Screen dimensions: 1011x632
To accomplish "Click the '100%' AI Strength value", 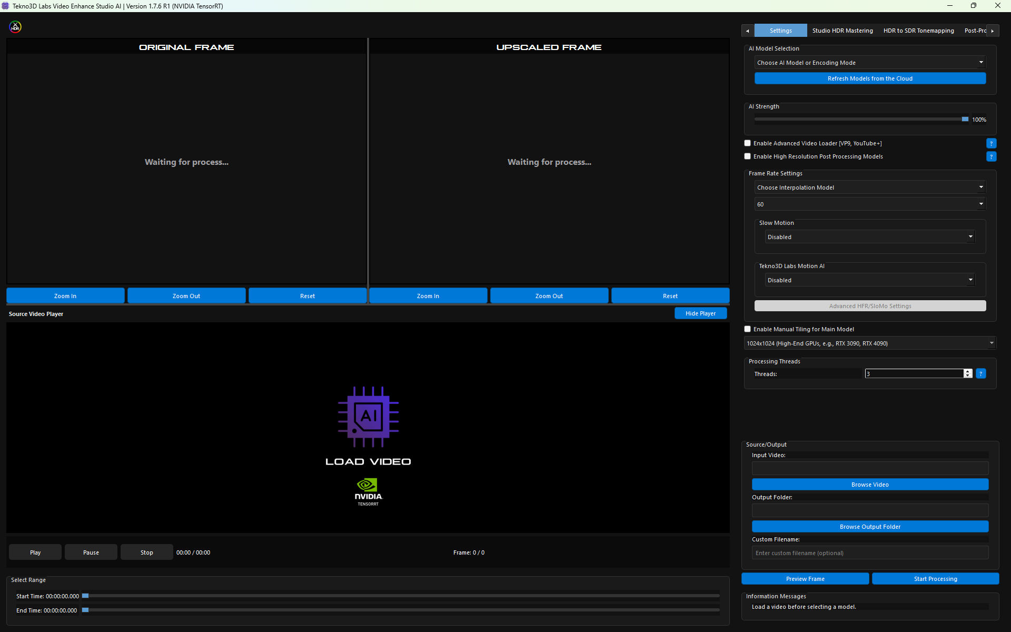I will (x=979, y=120).
